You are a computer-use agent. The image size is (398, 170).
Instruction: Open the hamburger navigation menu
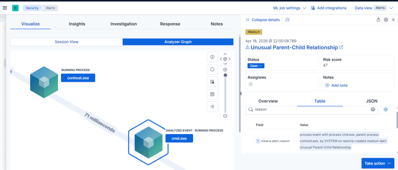pos(5,8)
